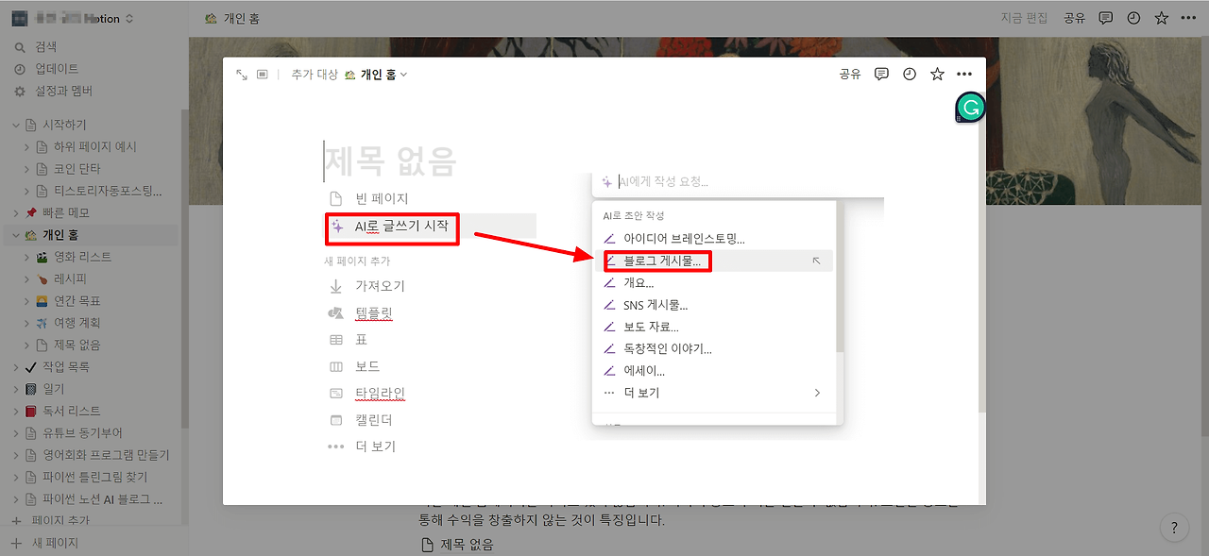This screenshot has width=1209, height=556.
Task: Open the modal's more options menu
Action: [x=964, y=74]
